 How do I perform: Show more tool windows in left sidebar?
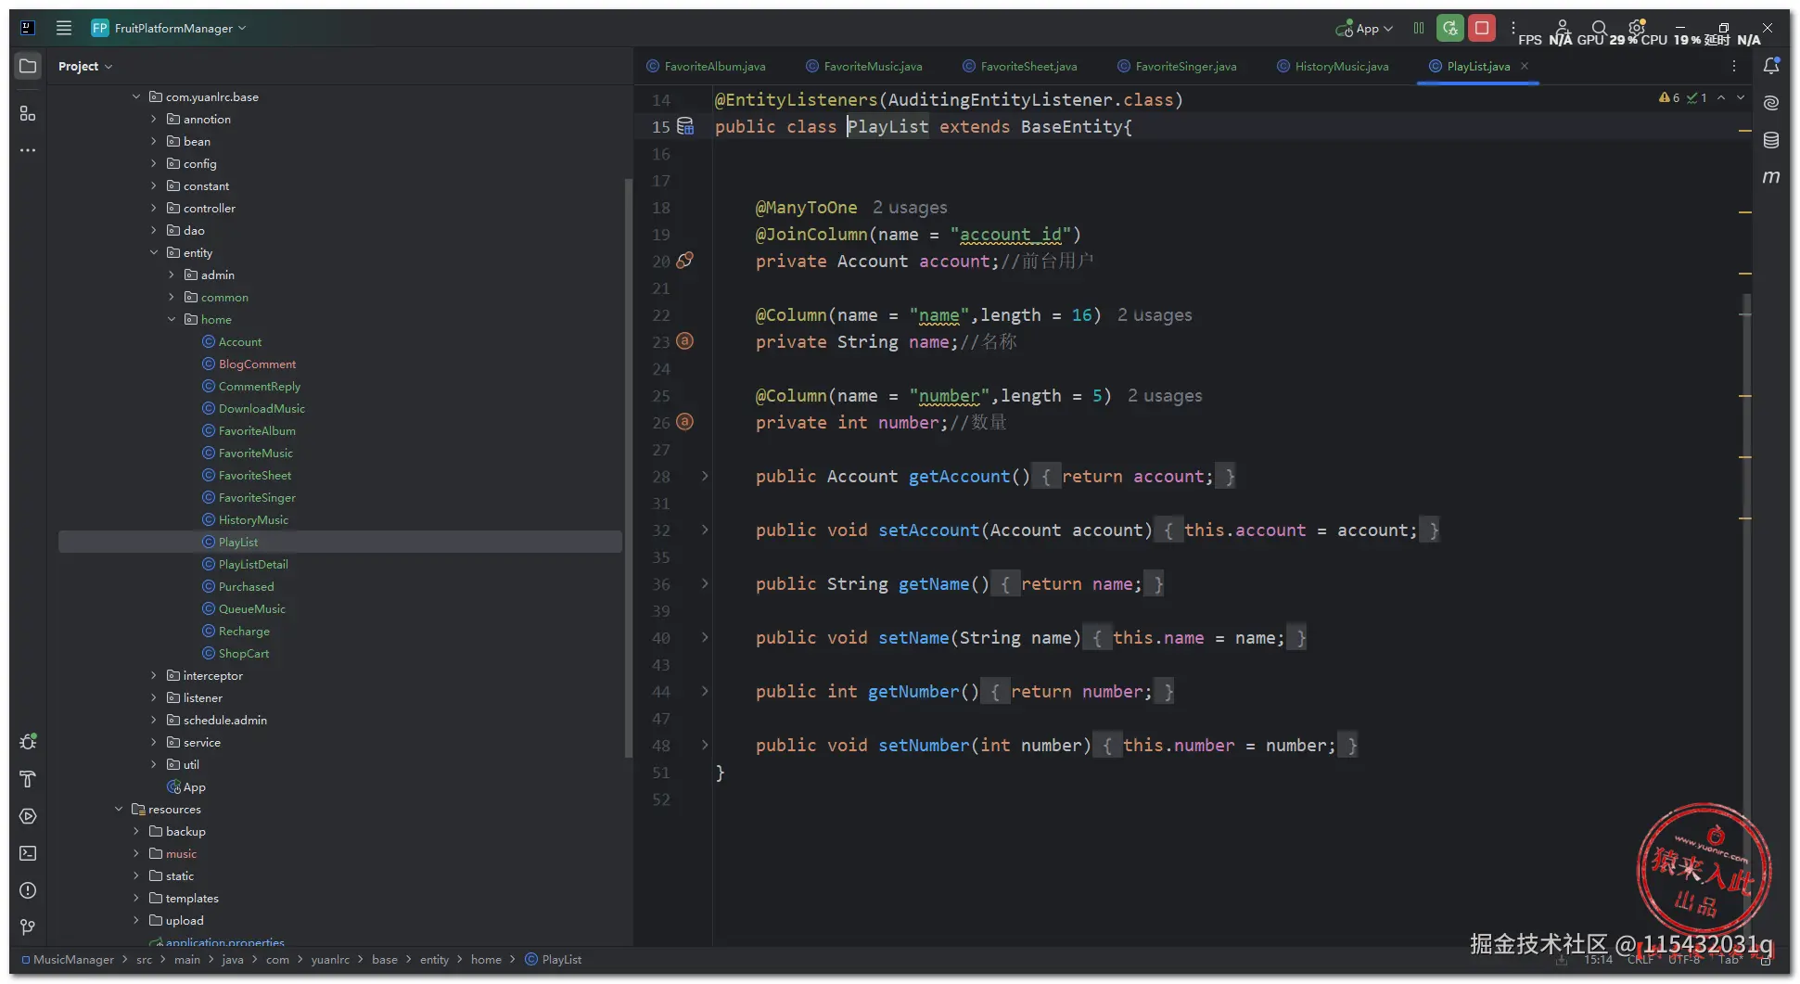pyautogui.click(x=28, y=150)
